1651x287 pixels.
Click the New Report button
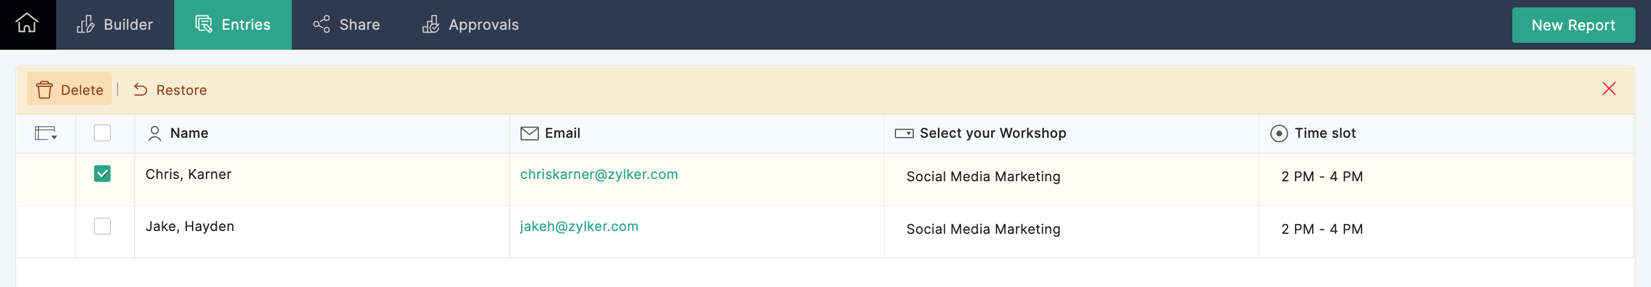tap(1572, 25)
